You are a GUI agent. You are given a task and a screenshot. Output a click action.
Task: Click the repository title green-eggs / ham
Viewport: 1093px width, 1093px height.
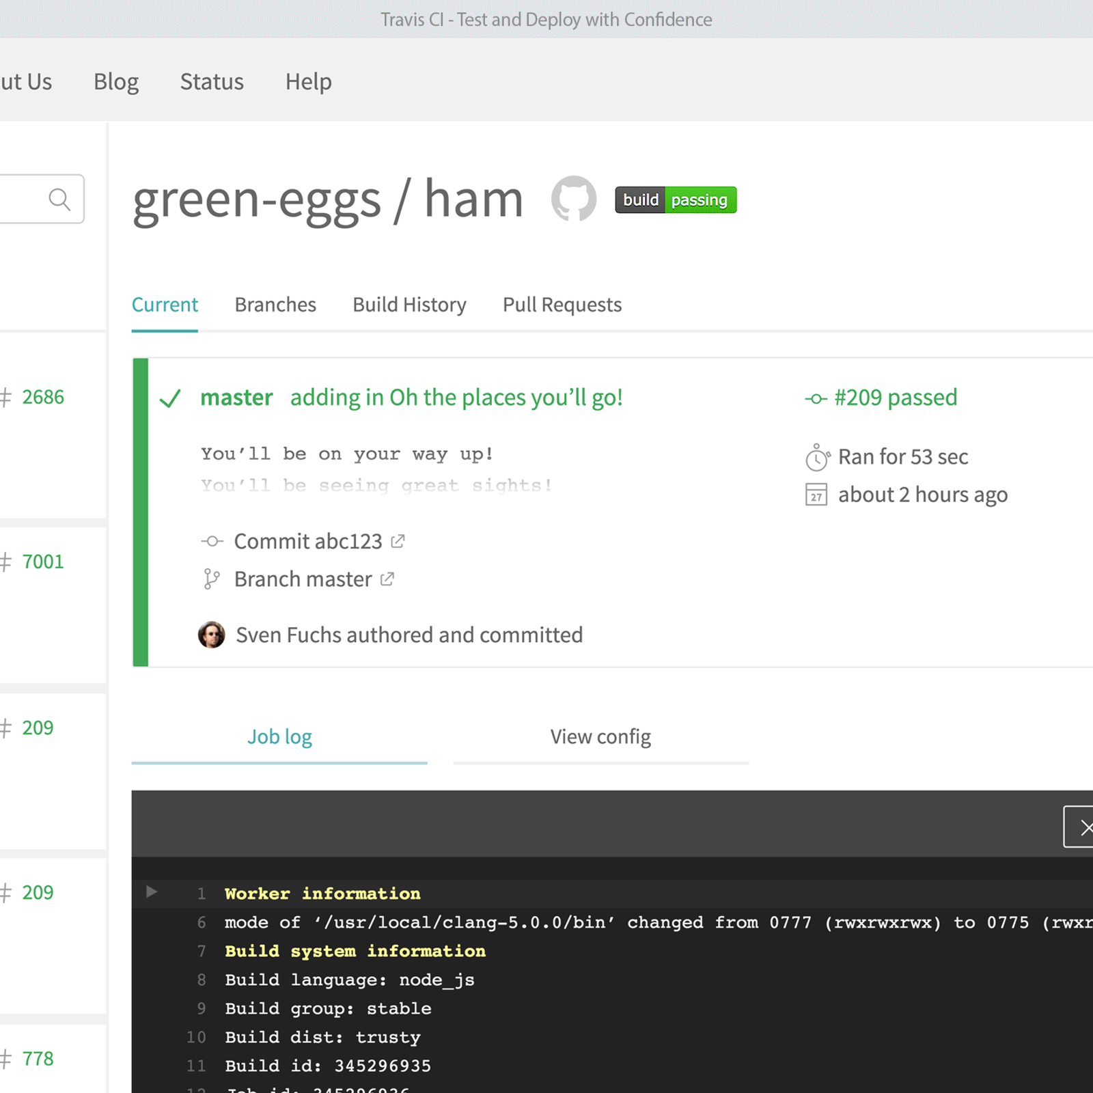[x=328, y=199]
